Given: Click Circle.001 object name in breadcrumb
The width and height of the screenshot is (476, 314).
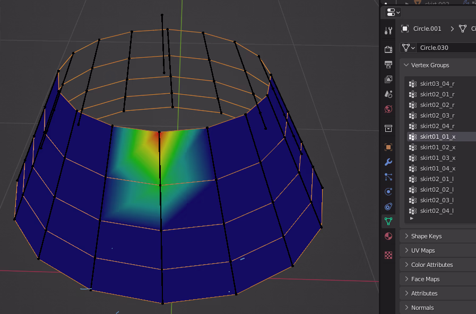Looking at the screenshot, I should pyautogui.click(x=427, y=29).
